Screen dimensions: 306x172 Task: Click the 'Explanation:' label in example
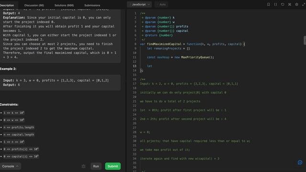pyautogui.click(x=14, y=18)
